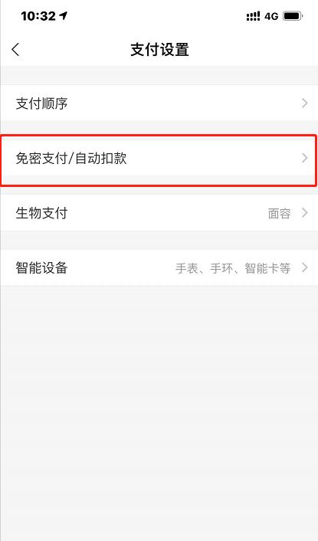
Task: Click the 手表、手环、智能卡等 description text
Action: (x=233, y=268)
